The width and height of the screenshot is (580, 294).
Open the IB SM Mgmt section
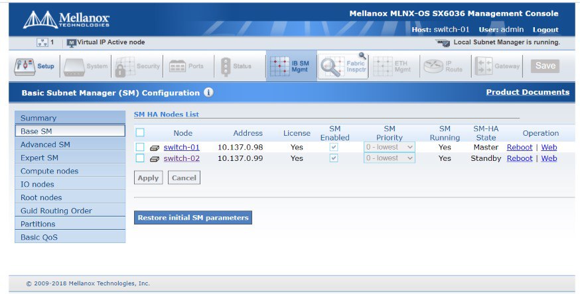click(291, 66)
